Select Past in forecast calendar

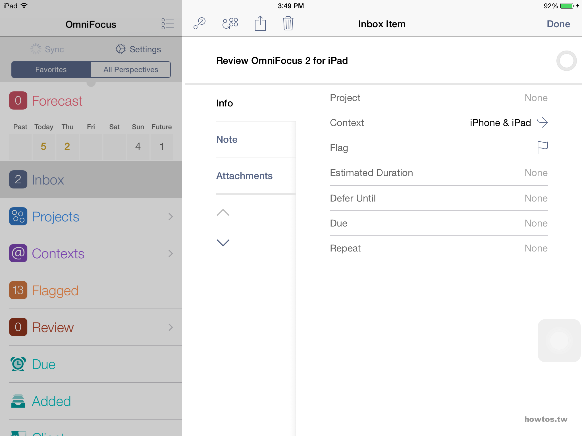[20, 146]
